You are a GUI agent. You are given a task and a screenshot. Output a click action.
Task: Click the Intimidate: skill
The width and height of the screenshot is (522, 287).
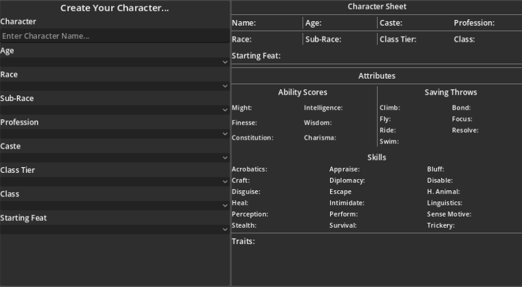coord(347,203)
